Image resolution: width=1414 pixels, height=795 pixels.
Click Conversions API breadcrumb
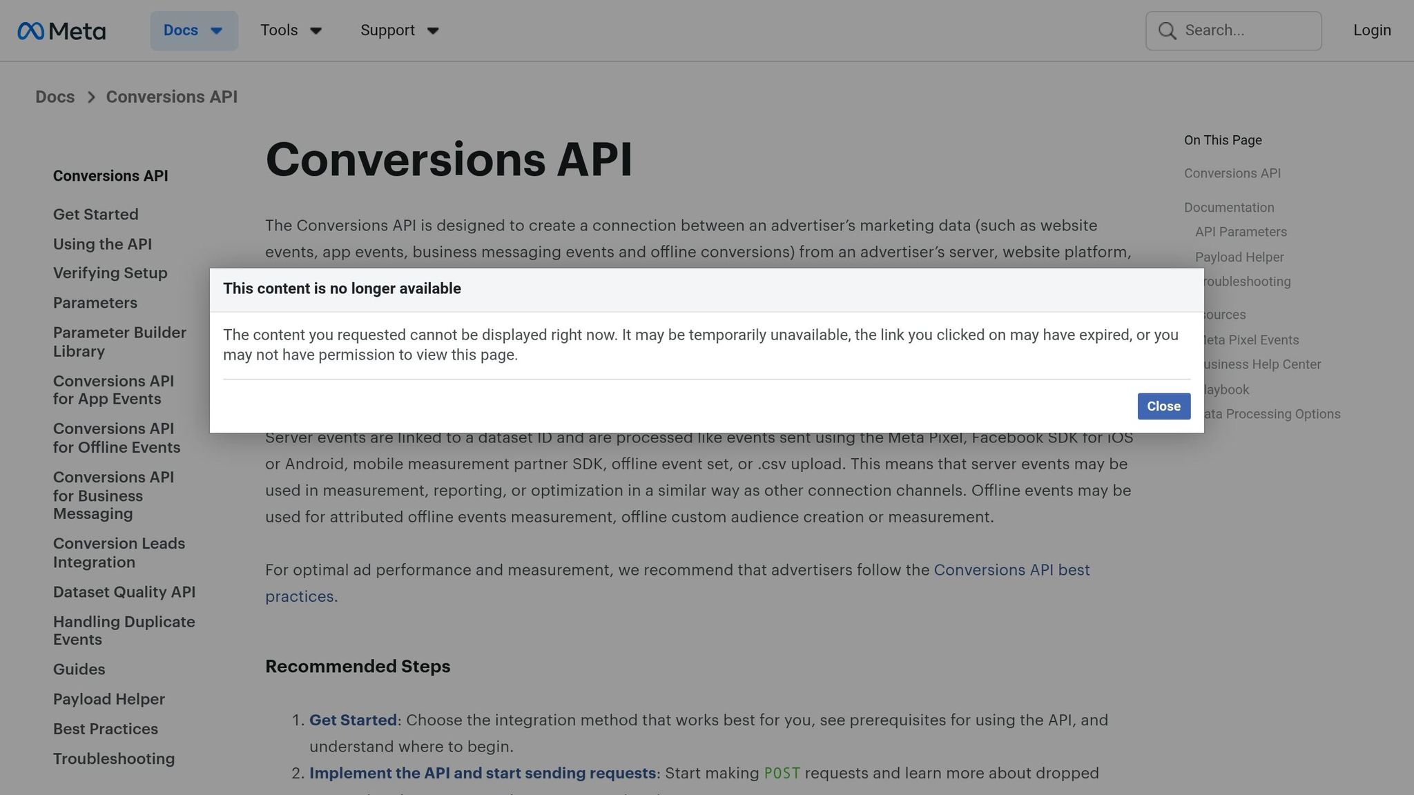coord(171,97)
